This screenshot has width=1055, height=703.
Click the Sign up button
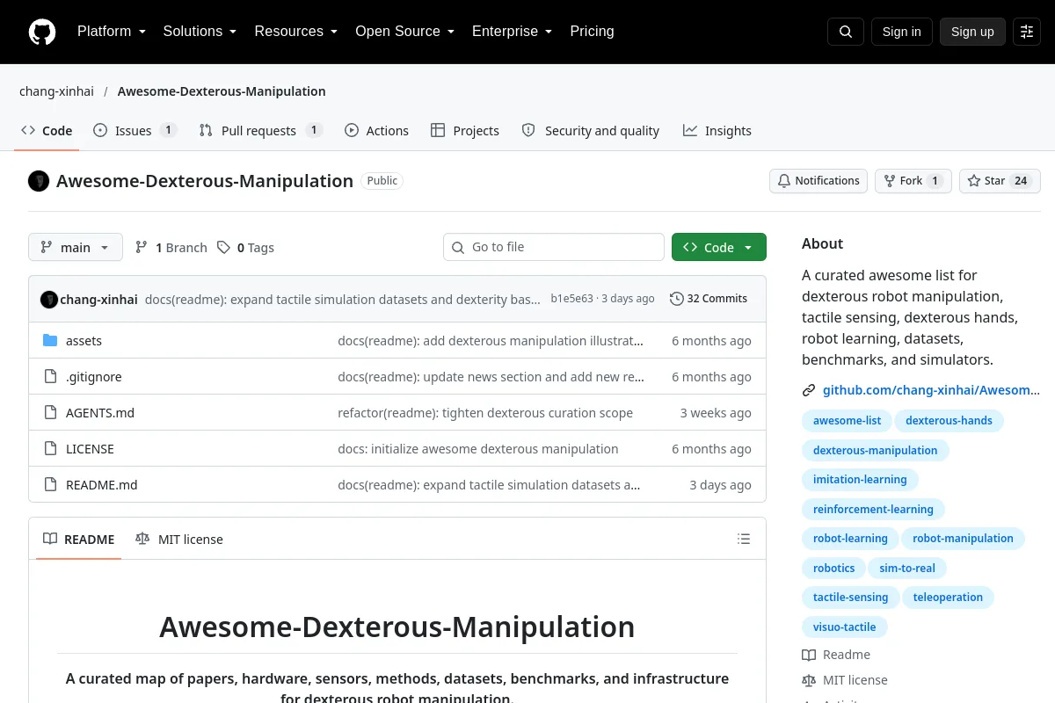(x=972, y=32)
